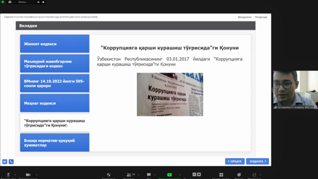318x179 pixels.
Task: Select the Меҳнат кодекси tab
Action: (55, 103)
